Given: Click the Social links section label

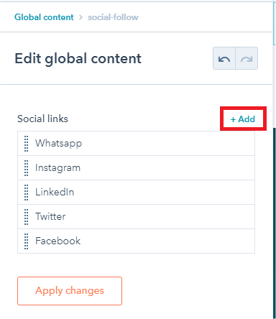Looking at the screenshot, I should (42, 119).
